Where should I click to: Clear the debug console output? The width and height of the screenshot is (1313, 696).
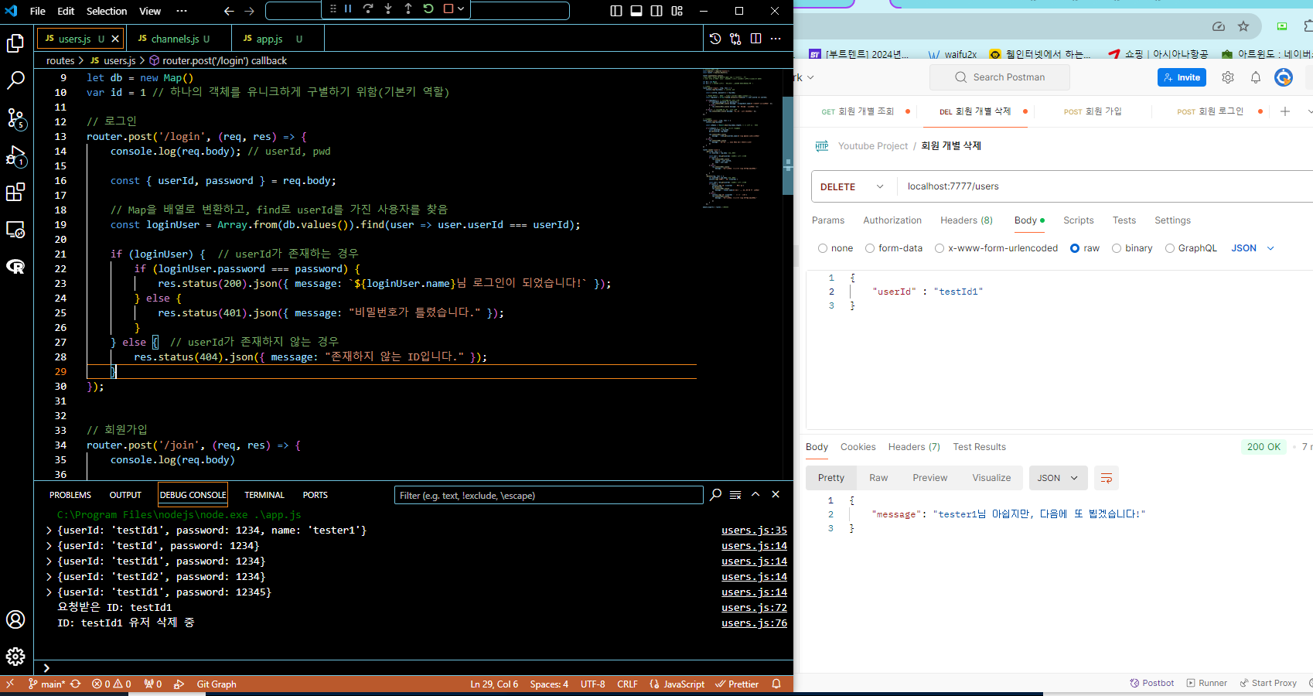pyautogui.click(x=735, y=495)
